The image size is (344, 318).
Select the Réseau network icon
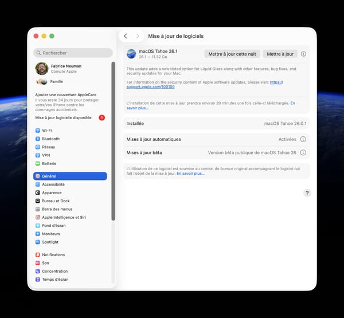click(x=38, y=147)
